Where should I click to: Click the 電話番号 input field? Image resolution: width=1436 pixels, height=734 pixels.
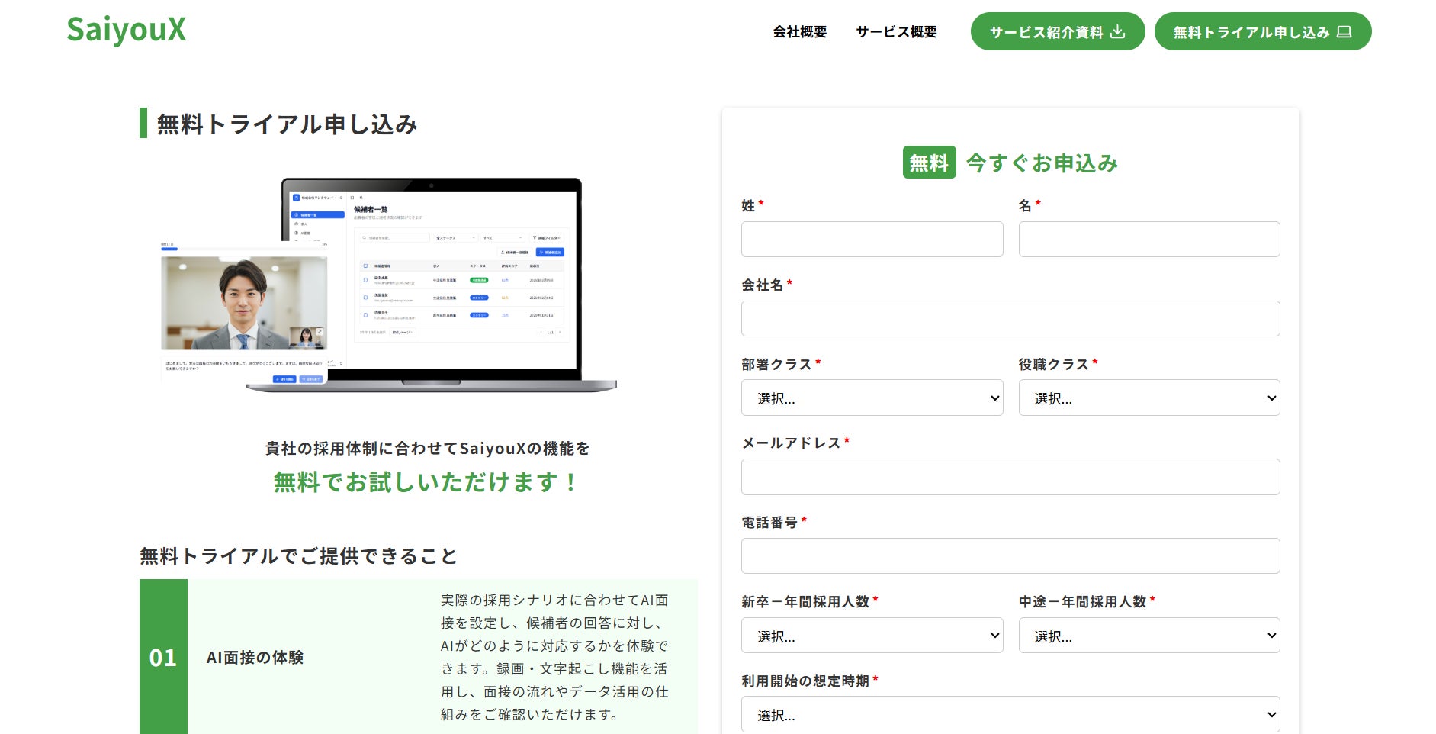pyautogui.click(x=1010, y=555)
